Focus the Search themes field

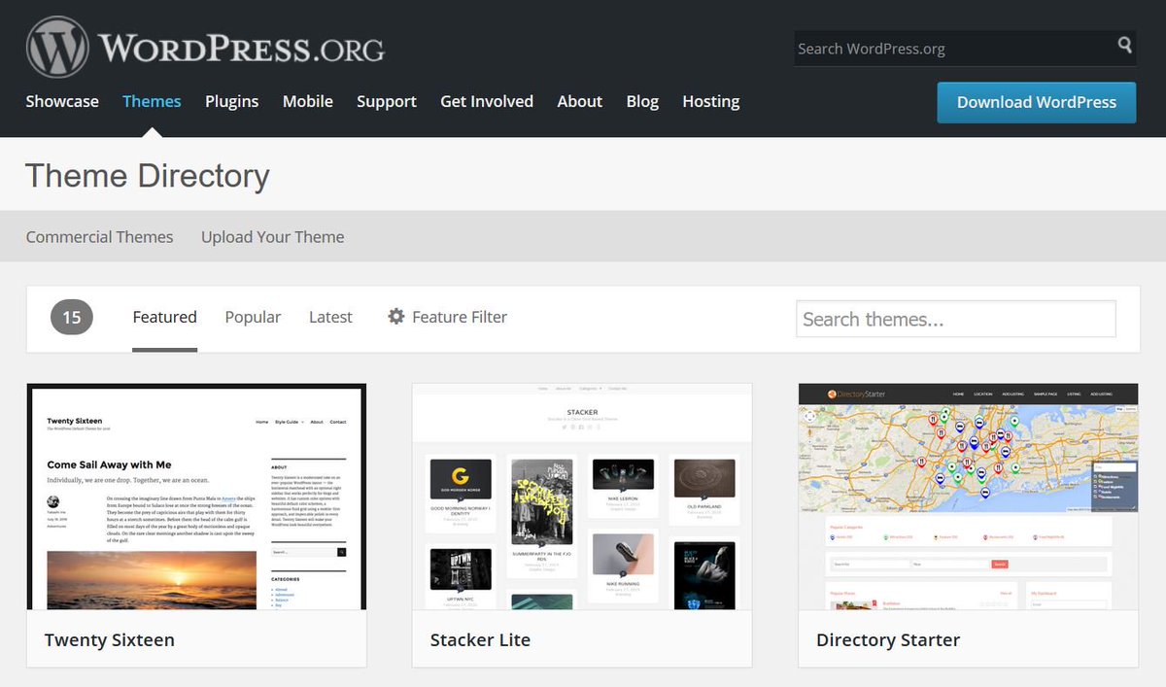956,319
